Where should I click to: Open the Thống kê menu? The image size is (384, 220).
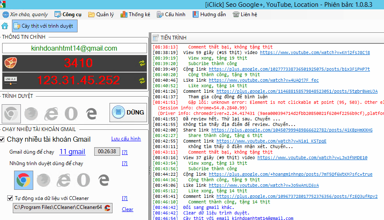pyautogui.click(x=135, y=14)
